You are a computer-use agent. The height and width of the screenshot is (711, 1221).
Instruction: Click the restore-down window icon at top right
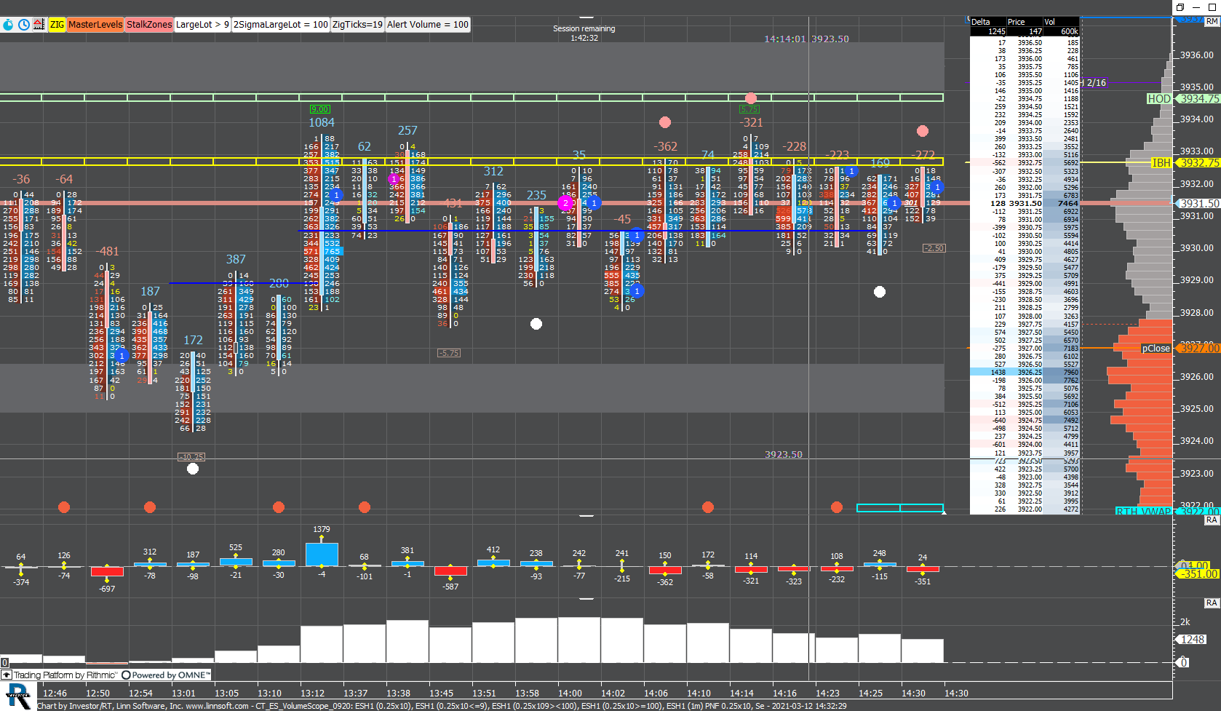click(1180, 7)
